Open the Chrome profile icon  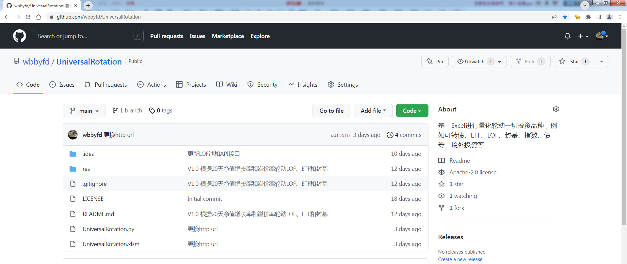click(609, 17)
